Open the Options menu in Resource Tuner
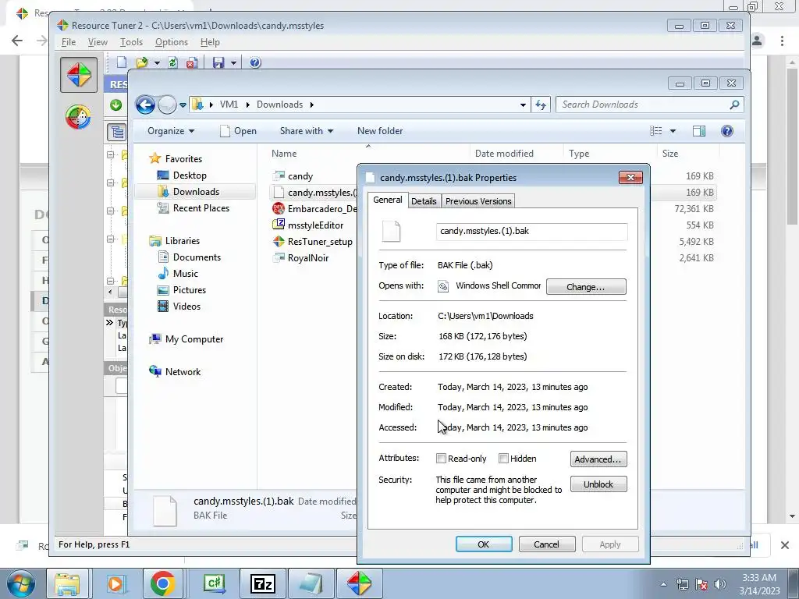 click(x=171, y=42)
